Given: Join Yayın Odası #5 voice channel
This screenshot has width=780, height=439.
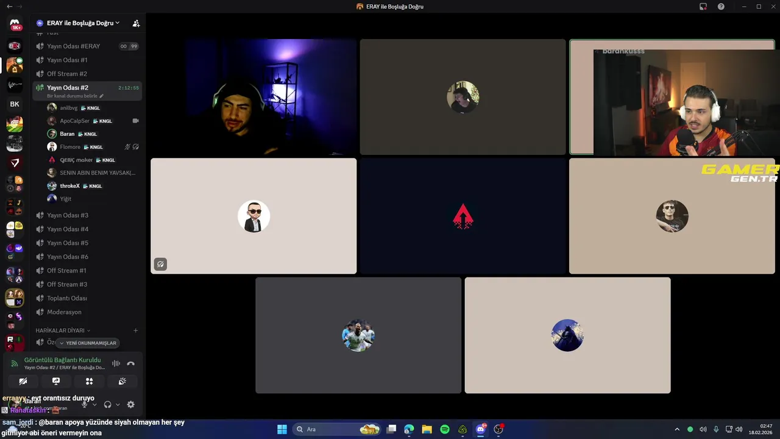Looking at the screenshot, I should 87,243.
